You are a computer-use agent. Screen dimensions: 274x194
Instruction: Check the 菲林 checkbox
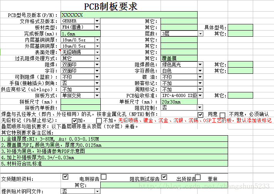click(x=198, y=177)
